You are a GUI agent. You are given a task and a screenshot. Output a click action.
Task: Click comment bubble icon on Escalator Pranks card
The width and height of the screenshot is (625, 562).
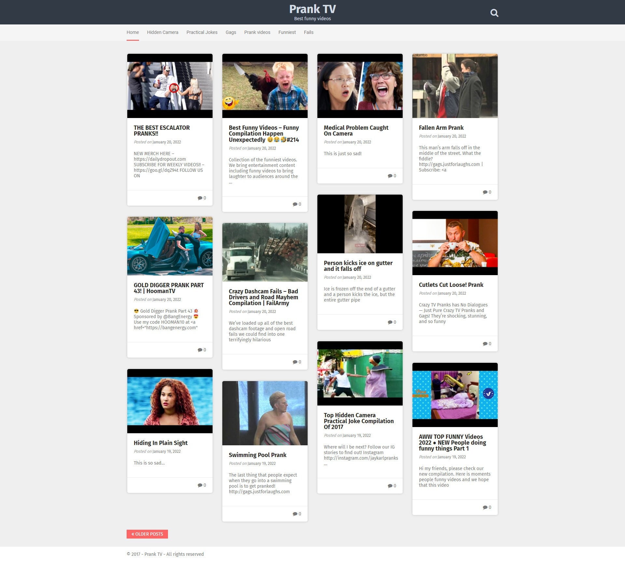pyautogui.click(x=200, y=198)
